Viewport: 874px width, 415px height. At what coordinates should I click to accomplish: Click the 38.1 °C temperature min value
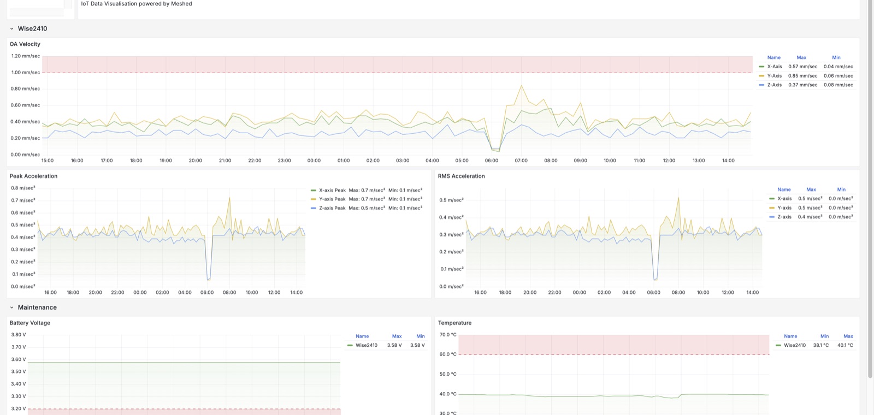[x=821, y=346]
